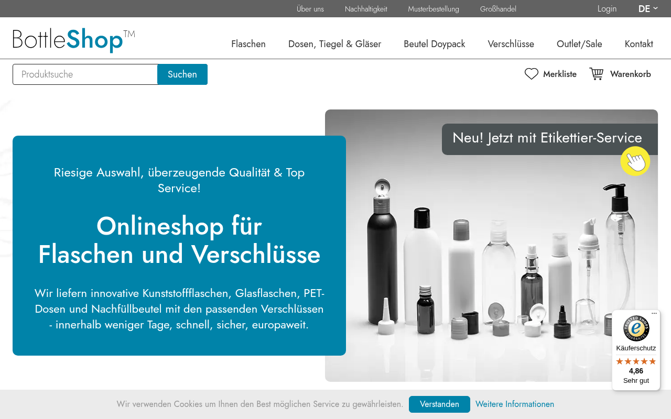Click the 4,86 rating value
This screenshot has height=419, width=671.
(x=636, y=371)
